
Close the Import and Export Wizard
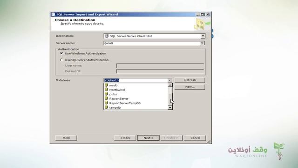(x=208, y=14)
